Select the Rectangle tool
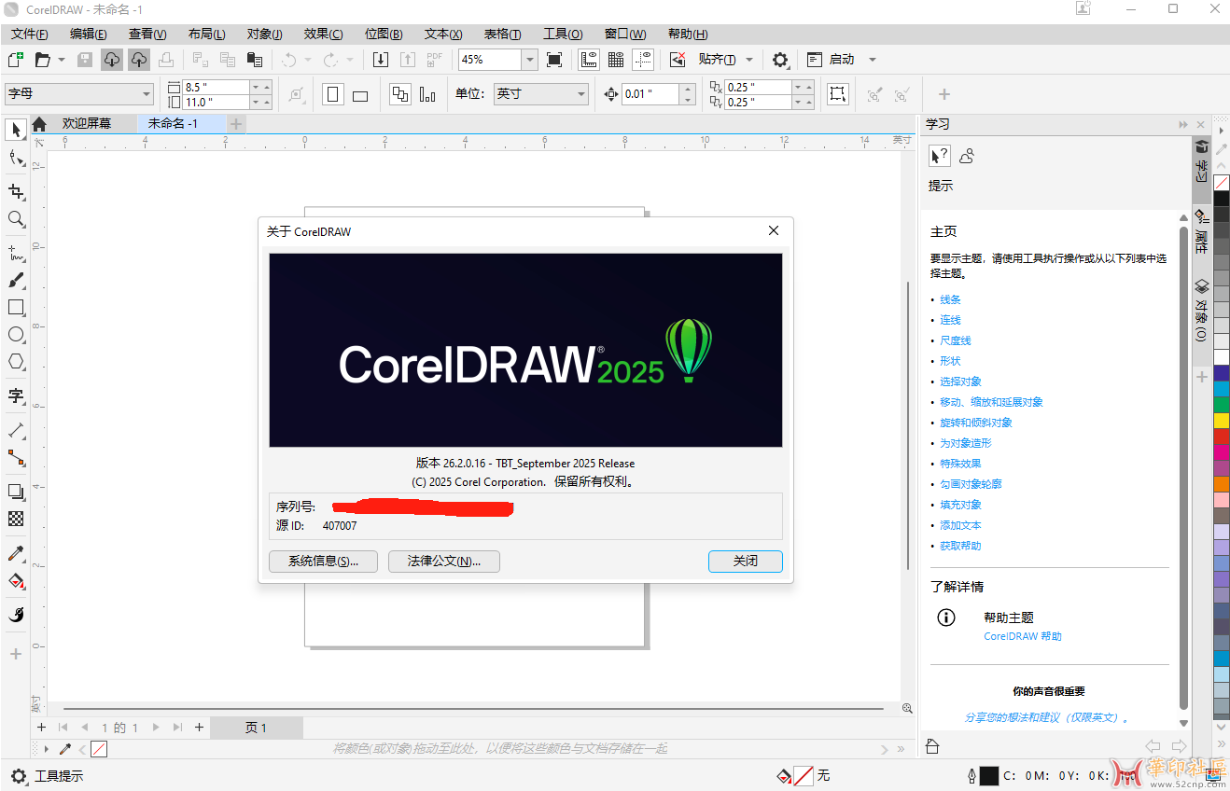 [16, 307]
